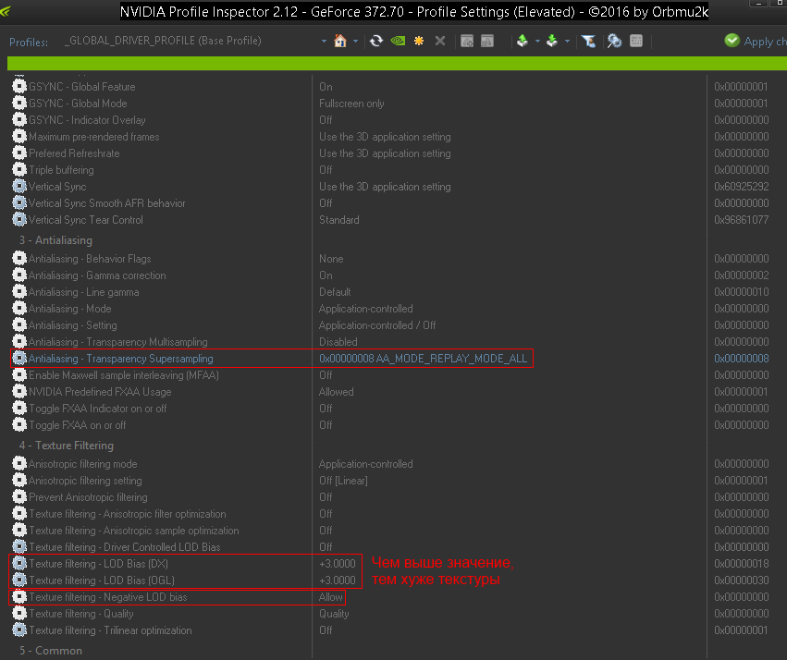The image size is (787, 660).
Task: Click the green NVIDIA restore defaults icon
Action: tap(398, 41)
